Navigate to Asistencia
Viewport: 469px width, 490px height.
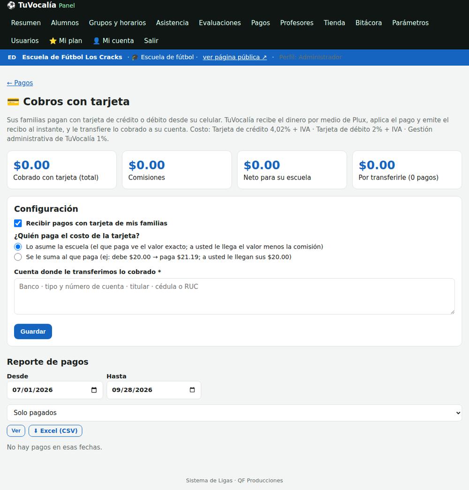coord(172,23)
